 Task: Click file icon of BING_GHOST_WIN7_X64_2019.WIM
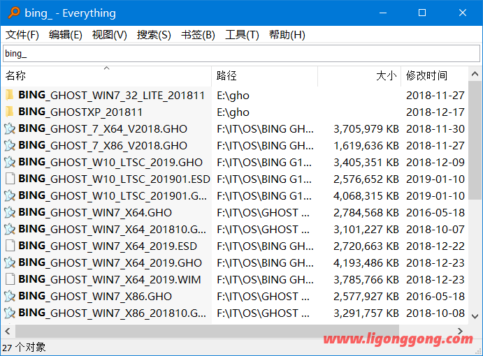(x=10, y=279)
